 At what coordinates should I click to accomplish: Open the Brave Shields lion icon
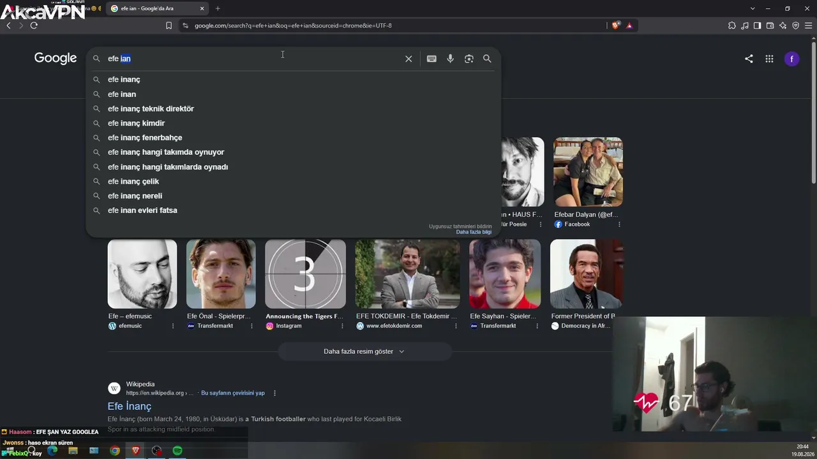[x=615, y=25]
